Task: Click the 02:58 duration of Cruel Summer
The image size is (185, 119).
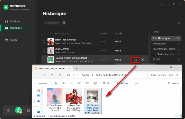Action: point(118,51)
